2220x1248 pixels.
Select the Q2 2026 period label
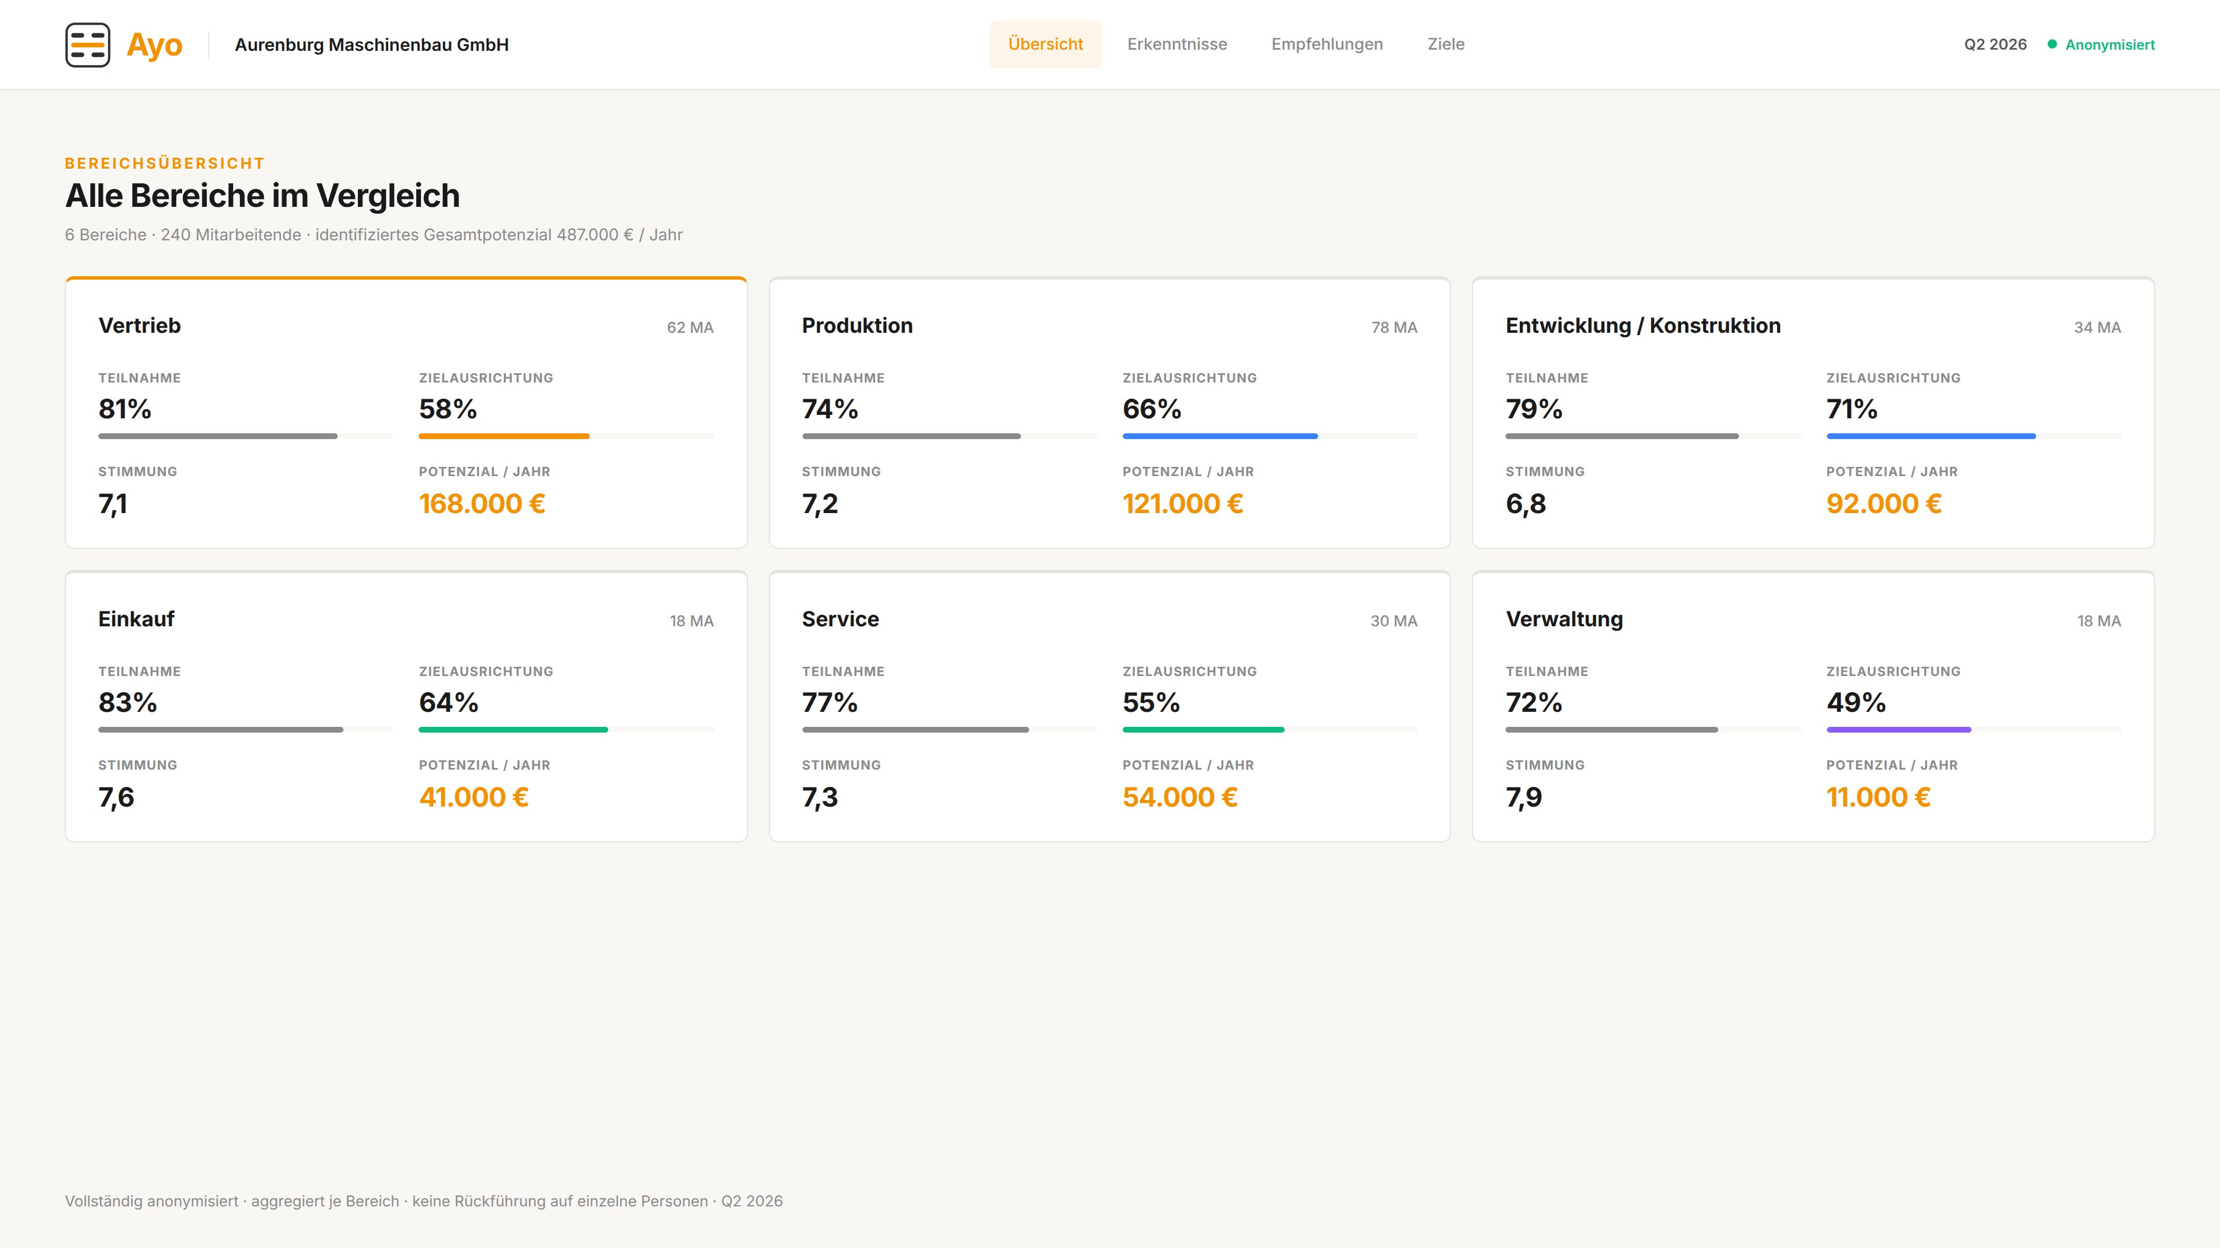tap(1995, 45)
